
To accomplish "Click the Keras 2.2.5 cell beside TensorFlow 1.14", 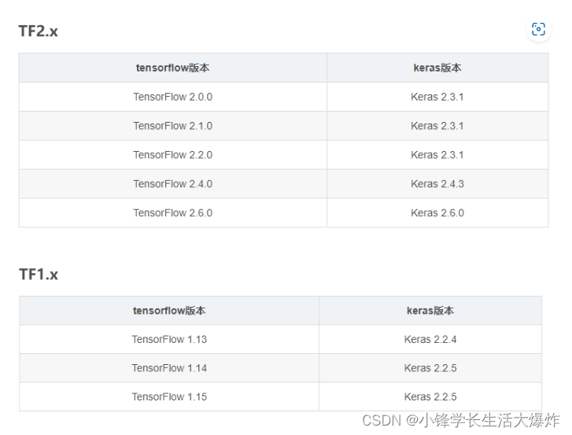I will click(430, 368).
